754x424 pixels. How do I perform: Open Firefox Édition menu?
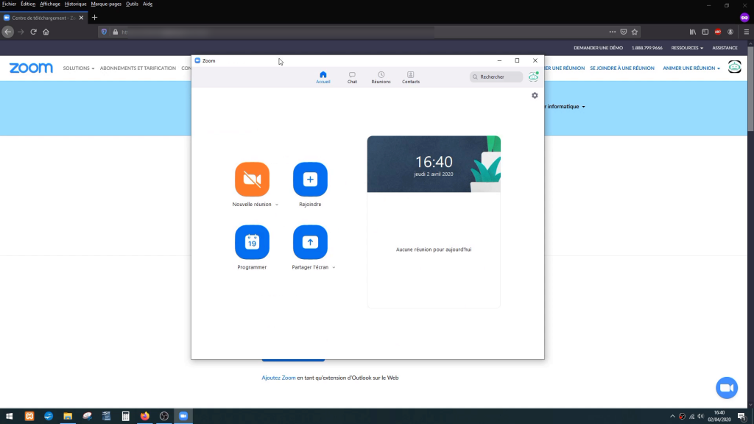(x=28, y=4)
